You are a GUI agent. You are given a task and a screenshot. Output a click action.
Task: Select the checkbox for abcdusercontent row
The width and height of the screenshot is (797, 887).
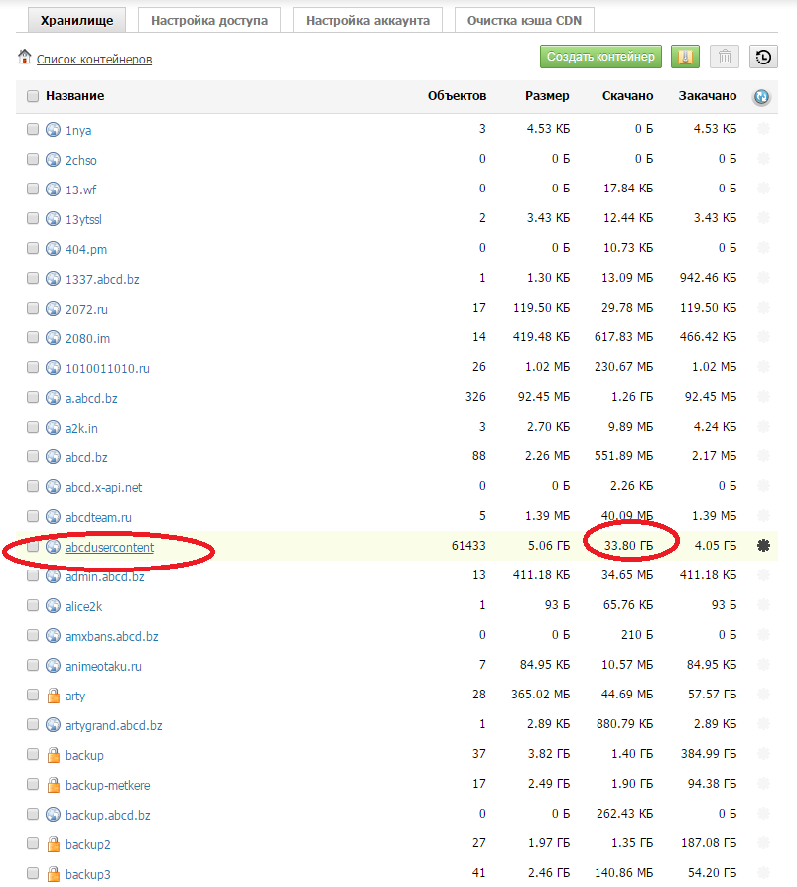pyautogui.click(x=33, y=547)
